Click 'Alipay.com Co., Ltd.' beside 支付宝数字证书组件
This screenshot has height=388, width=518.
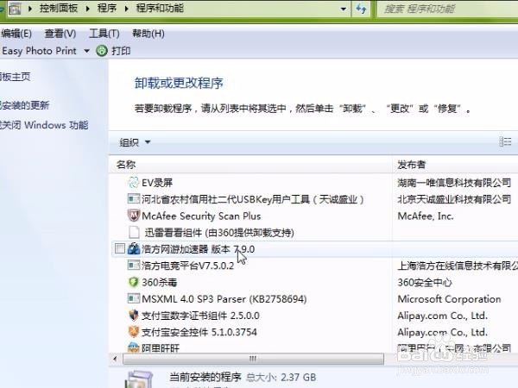tap(442, 316)
